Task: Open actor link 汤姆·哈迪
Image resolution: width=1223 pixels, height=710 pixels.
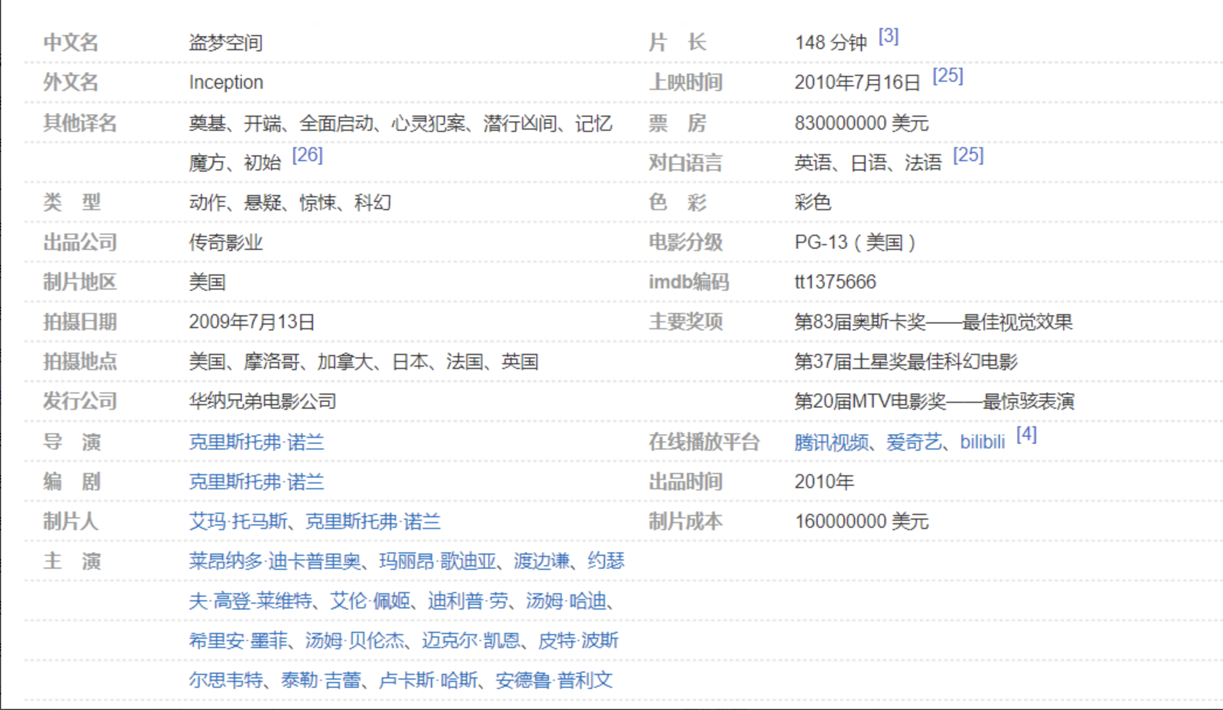Action: coord(566,601)
